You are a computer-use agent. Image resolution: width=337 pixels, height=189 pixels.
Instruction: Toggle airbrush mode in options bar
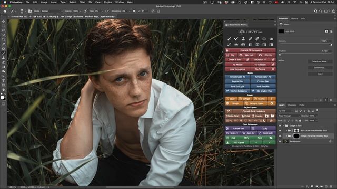tap(107, 11)
